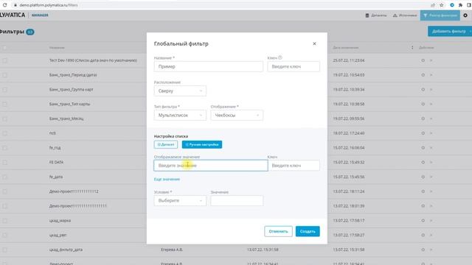Image resolution: width=472 pixels, height=265 pixels.
Task: Click the Название field containing Пример
Action: point(208,66)
